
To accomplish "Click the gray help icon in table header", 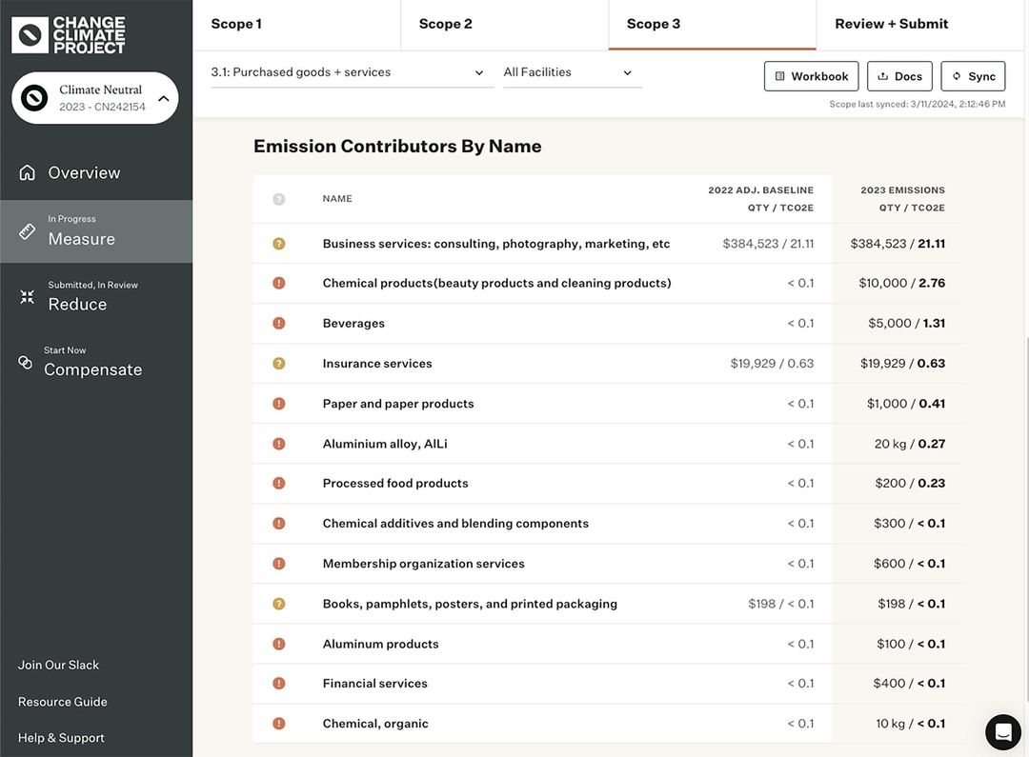I will pyautogui.click(x=279, y=199).
